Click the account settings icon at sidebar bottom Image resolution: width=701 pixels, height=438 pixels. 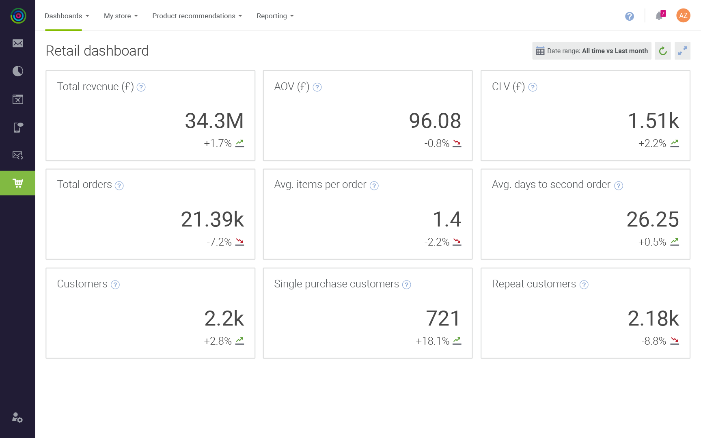[x=17, y=418]
